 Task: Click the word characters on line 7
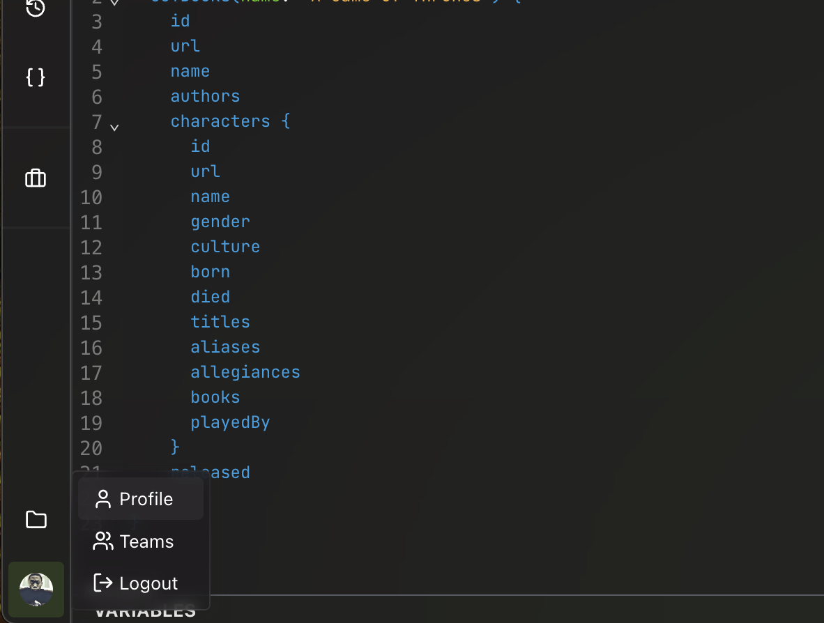[x=220, y=121]
